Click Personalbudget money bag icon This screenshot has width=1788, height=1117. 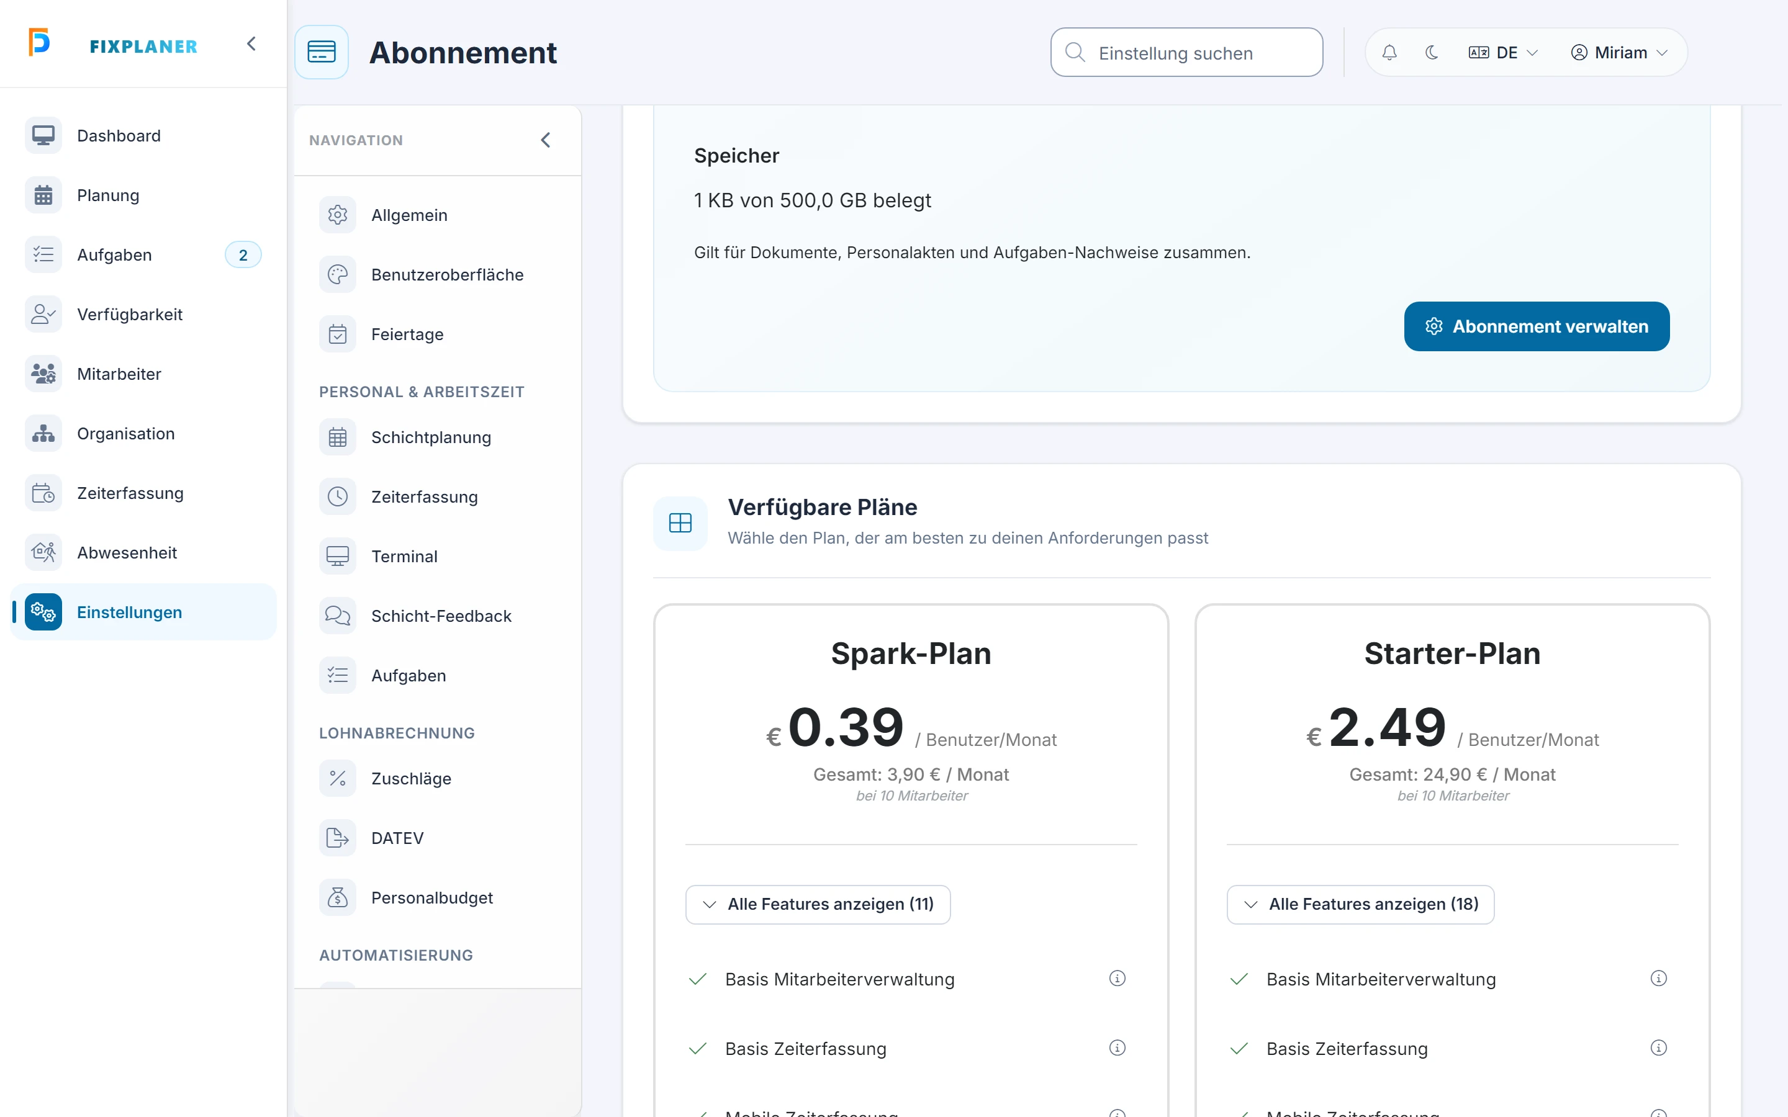338,897
